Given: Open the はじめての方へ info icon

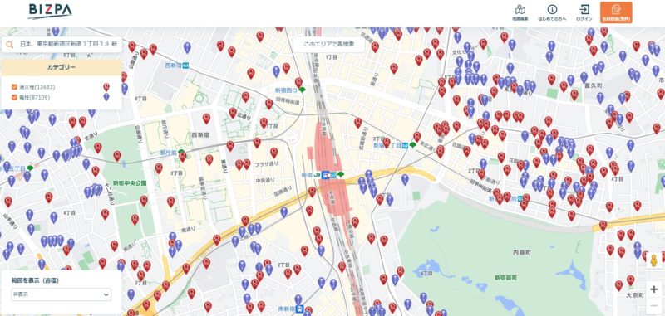Looking at the screenshot, I should click(x=552, y=12).
